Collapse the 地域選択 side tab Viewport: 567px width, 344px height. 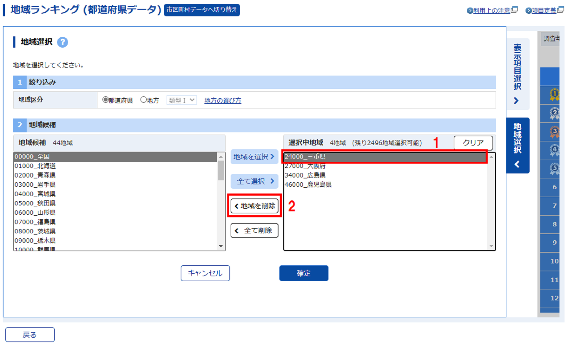point(518,146)
